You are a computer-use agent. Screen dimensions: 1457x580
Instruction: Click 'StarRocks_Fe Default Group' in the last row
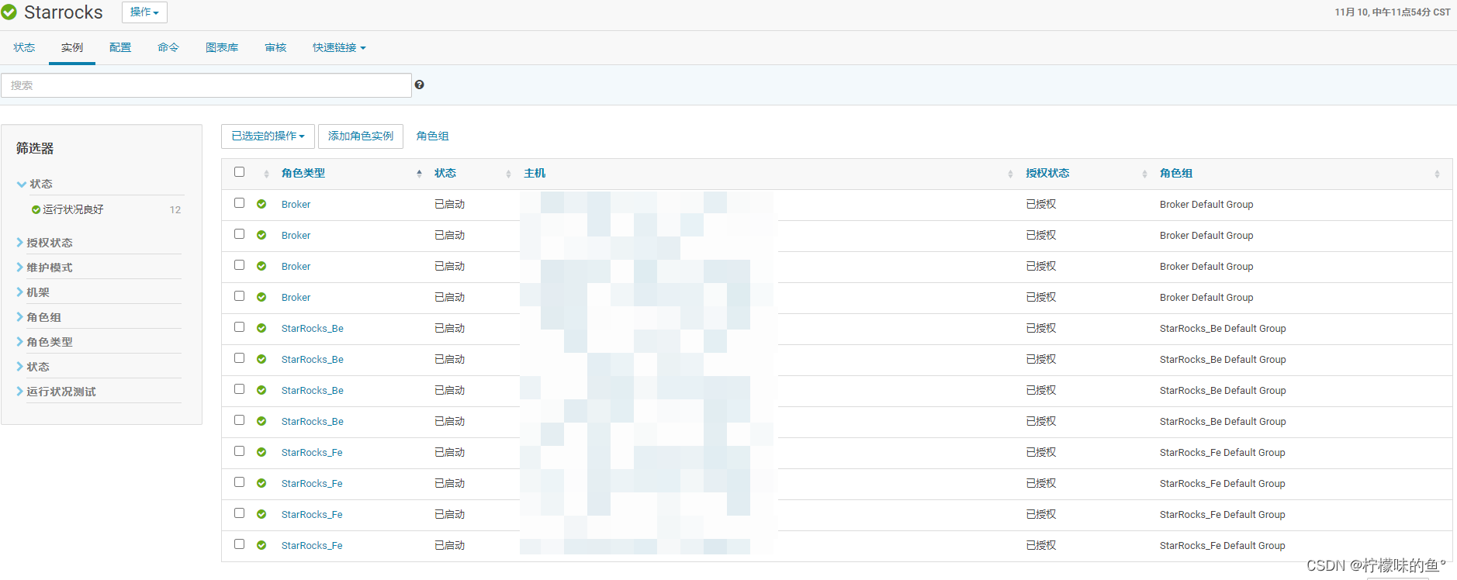[x=1222, y=545]
